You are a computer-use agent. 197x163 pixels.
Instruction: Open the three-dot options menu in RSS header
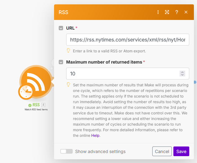(x=158, y=12)
